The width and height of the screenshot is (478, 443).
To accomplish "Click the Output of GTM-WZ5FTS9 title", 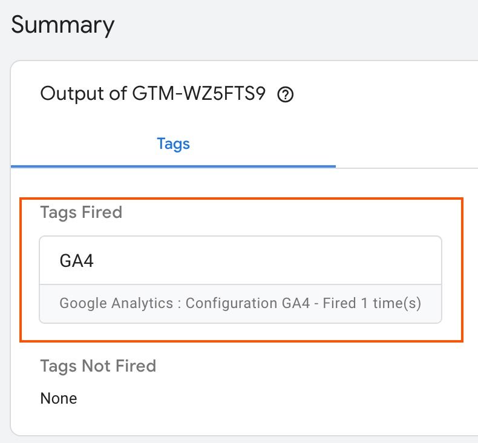I will [152, 93].
